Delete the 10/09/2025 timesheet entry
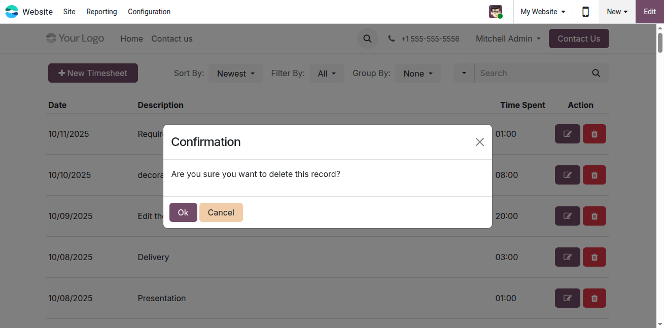 595,216
